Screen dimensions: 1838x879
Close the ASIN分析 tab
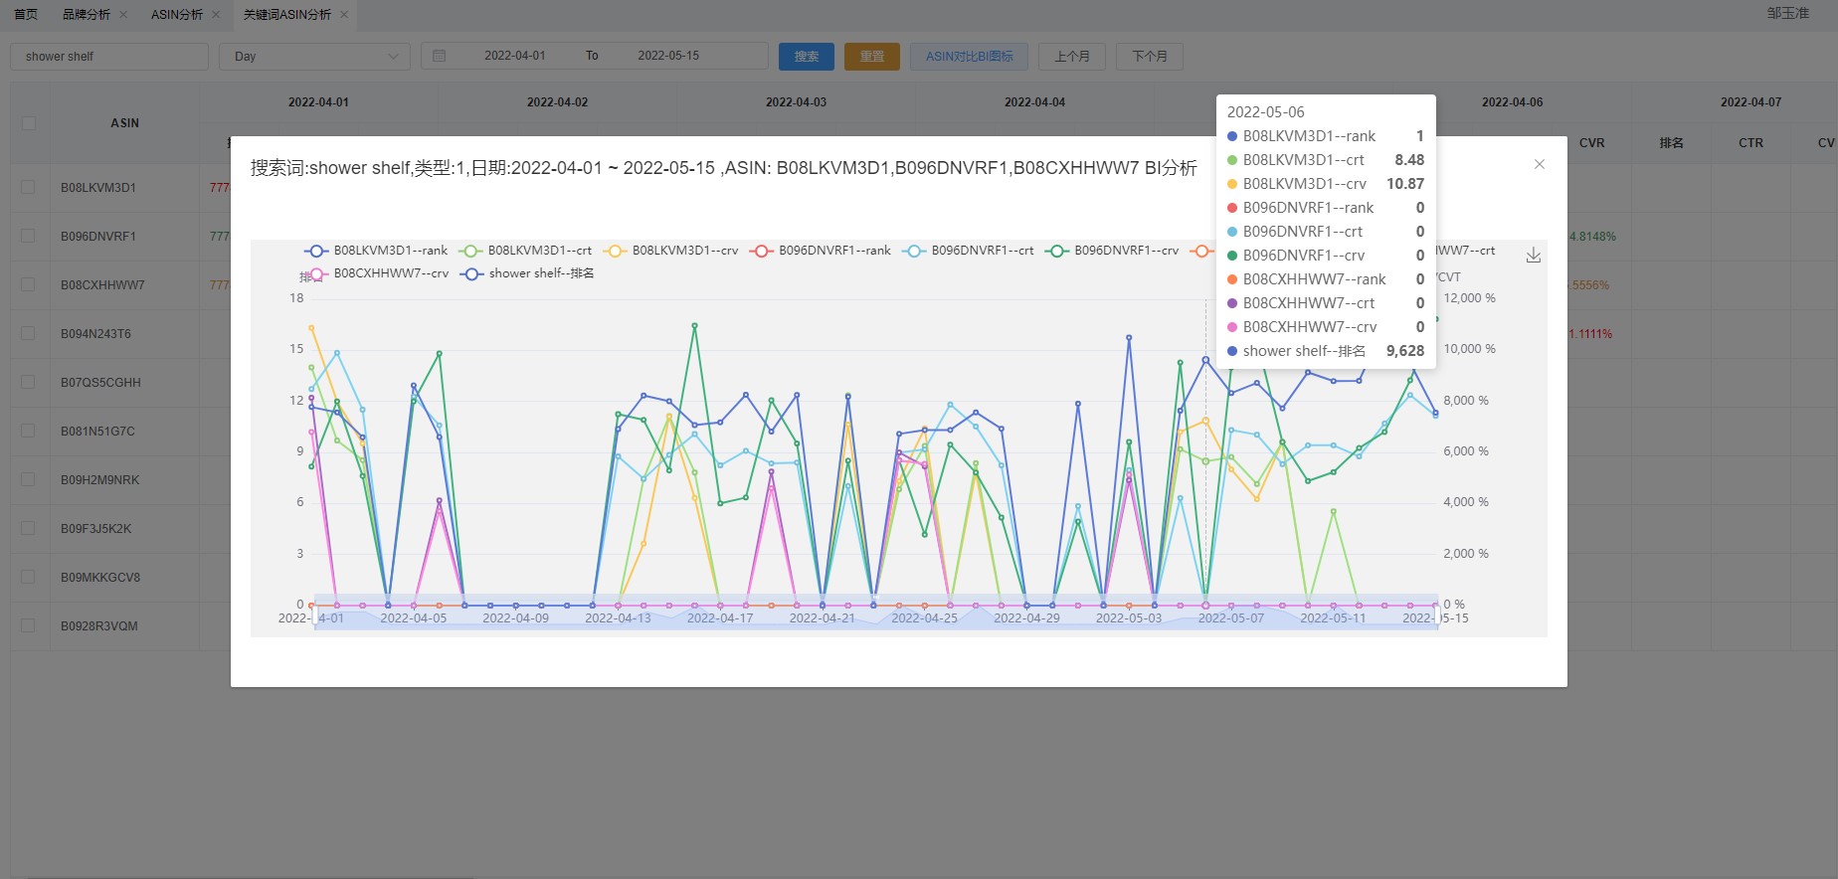(x=216, y=14)
